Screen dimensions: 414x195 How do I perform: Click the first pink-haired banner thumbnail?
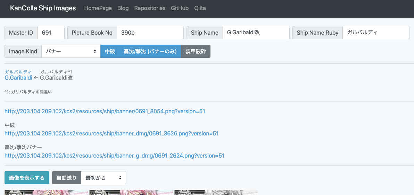tap(46, 192)
